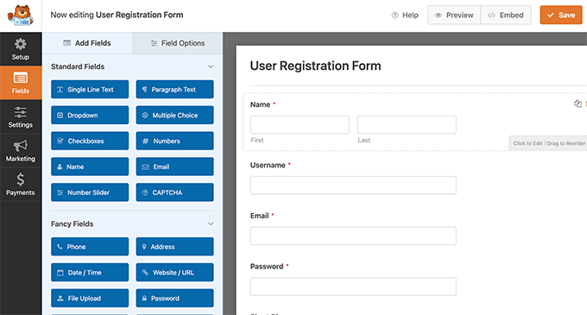Collapse the Standard Fields section
Screen dimensions: 587x315
pyautogui.click(x=211, y=66)
